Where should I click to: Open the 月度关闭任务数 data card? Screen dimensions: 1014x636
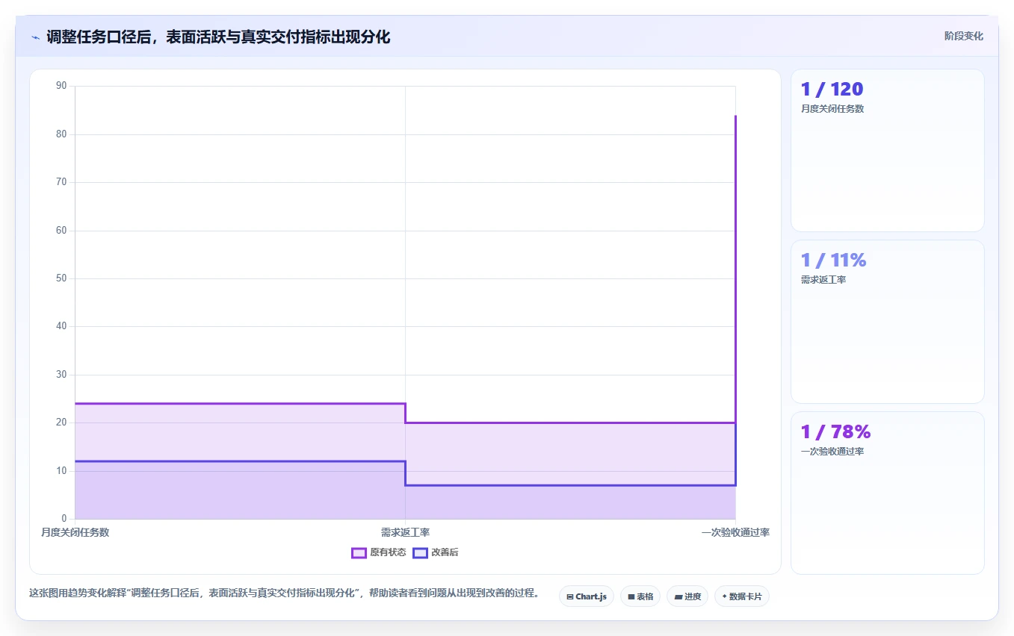click(x=888, y=150)
